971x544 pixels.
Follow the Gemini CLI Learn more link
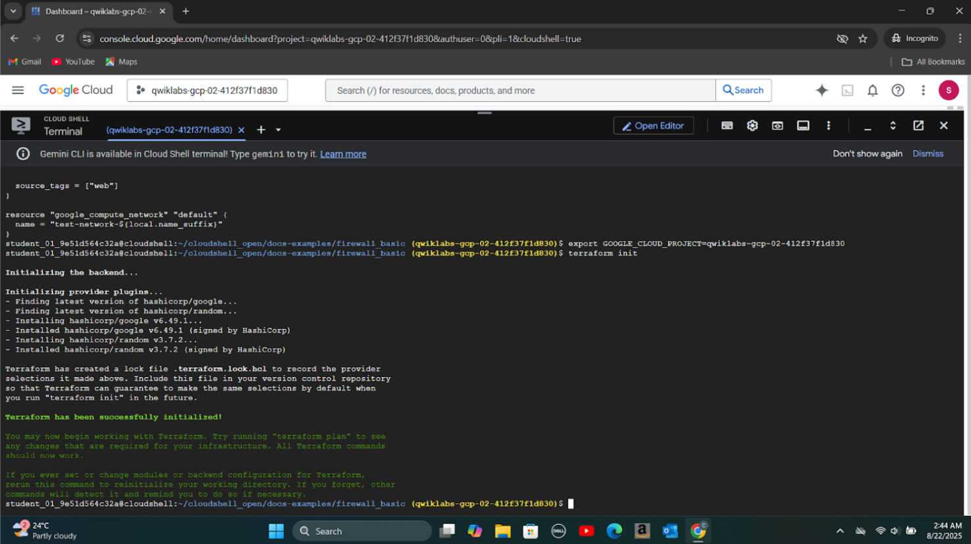[343, 154]
